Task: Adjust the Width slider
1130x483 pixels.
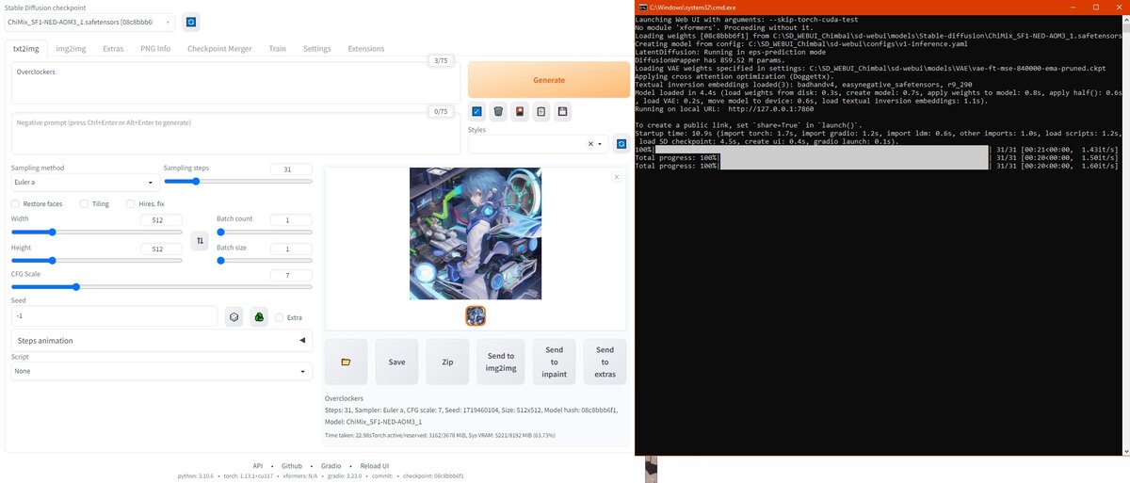Action: coord(97,232)
